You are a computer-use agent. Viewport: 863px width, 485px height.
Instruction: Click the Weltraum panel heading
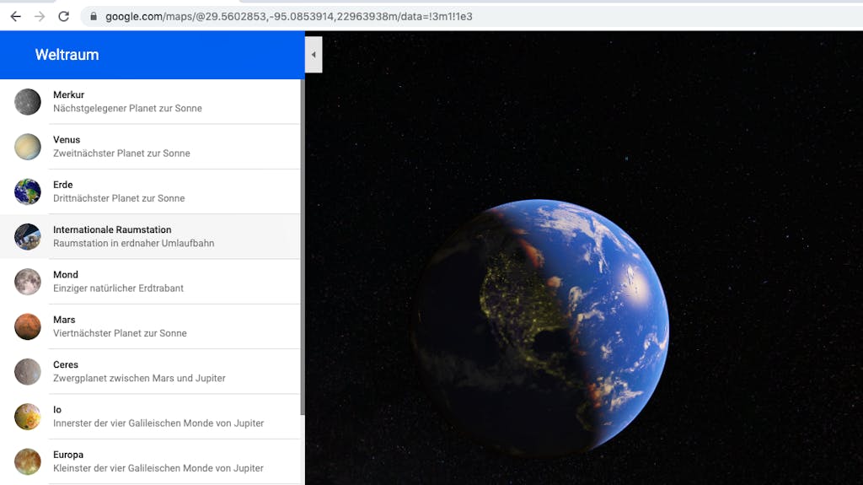(67, 55)
